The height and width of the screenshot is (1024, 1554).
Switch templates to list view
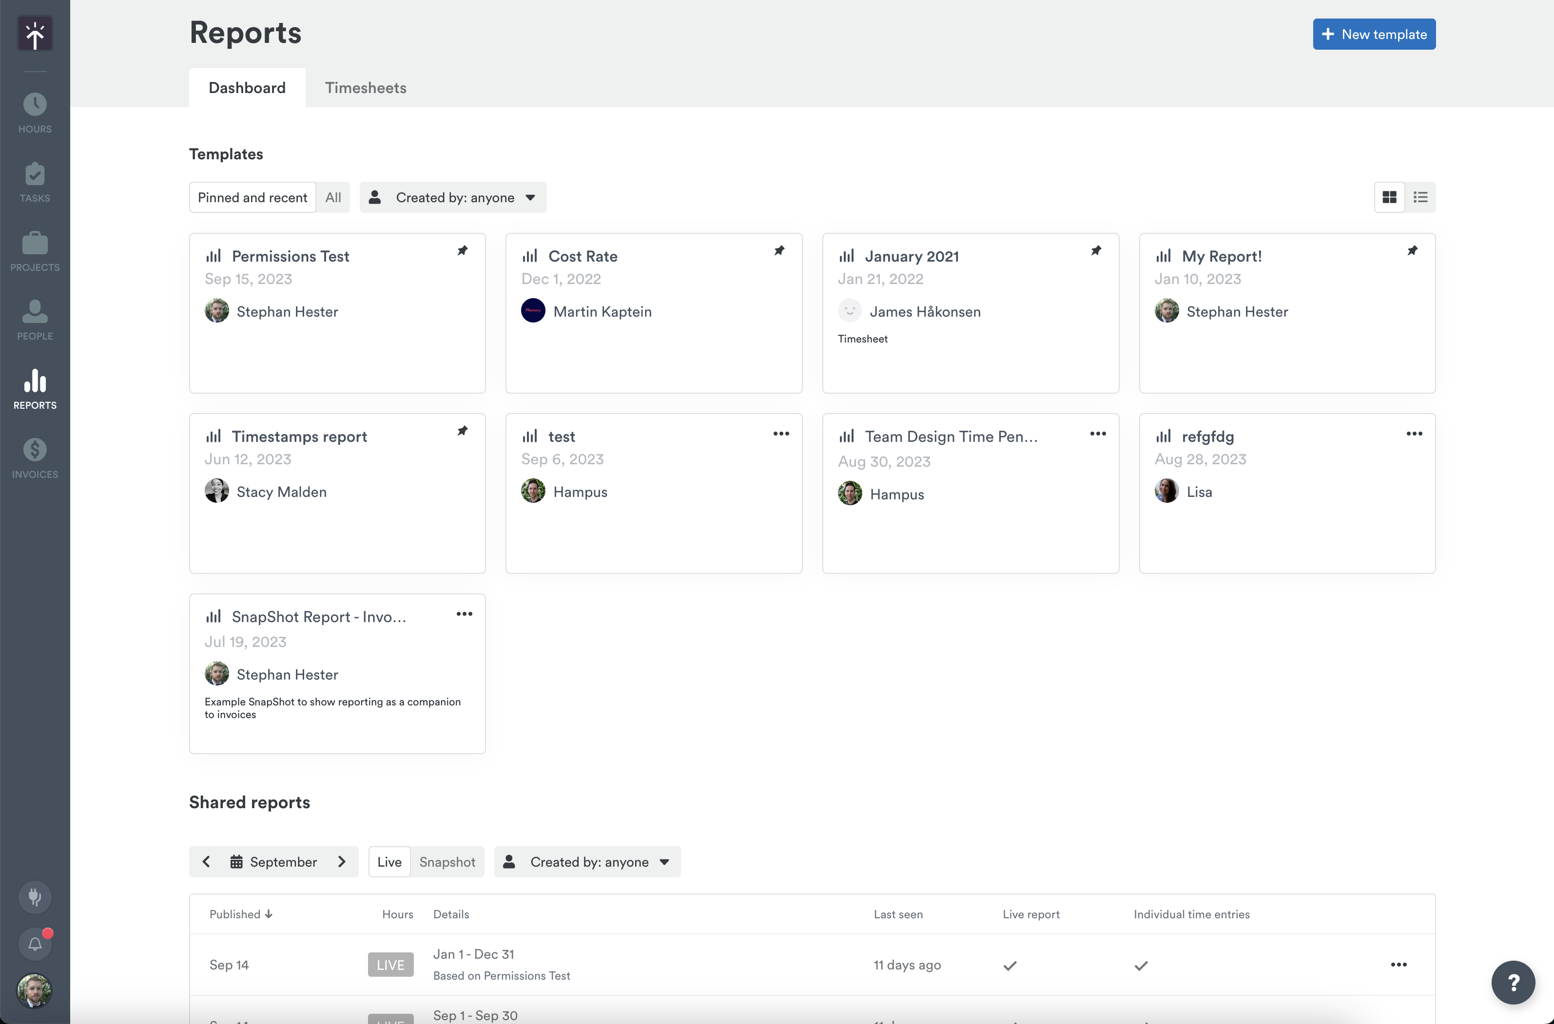pos(1420,197)
